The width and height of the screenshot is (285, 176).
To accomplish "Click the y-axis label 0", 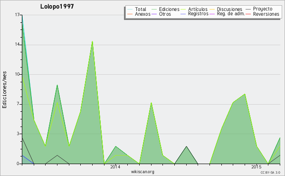I will tap(18, 164).
